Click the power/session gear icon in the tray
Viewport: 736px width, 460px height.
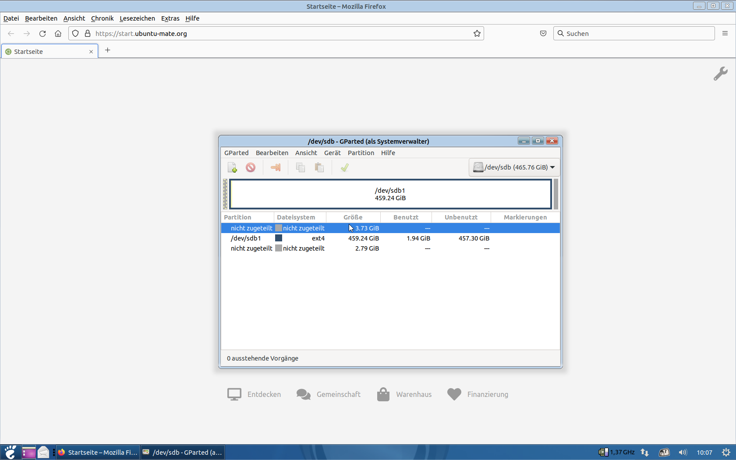[726, 453]
